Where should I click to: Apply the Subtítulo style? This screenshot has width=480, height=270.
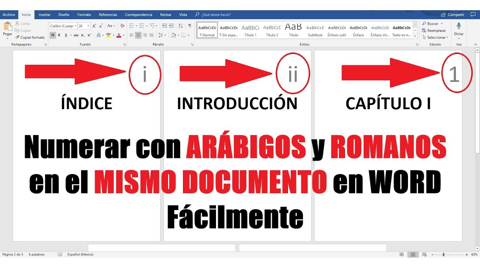pos(315,30)
